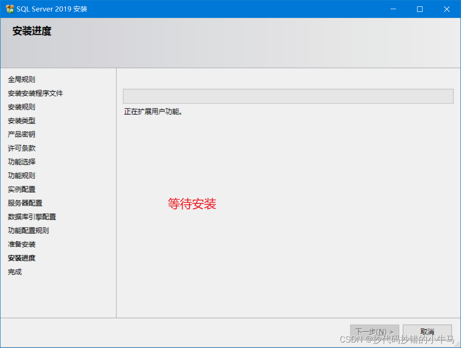
Task: Click the 正在扩展用户功能 status text
Action: pyautogui.click(x=153, y=111)
